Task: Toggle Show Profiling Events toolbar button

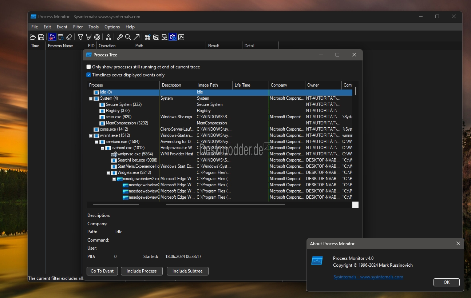Action: pos(181,37)
